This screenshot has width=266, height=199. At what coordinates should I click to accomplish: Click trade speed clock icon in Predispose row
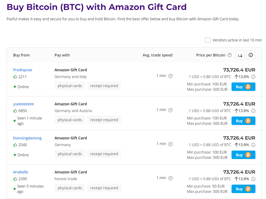[x=170, y=76]
